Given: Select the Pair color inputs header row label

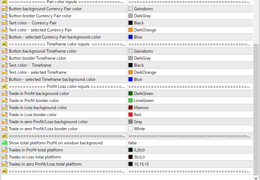Looking at the screenshot, I should click(x=66, y=2).
